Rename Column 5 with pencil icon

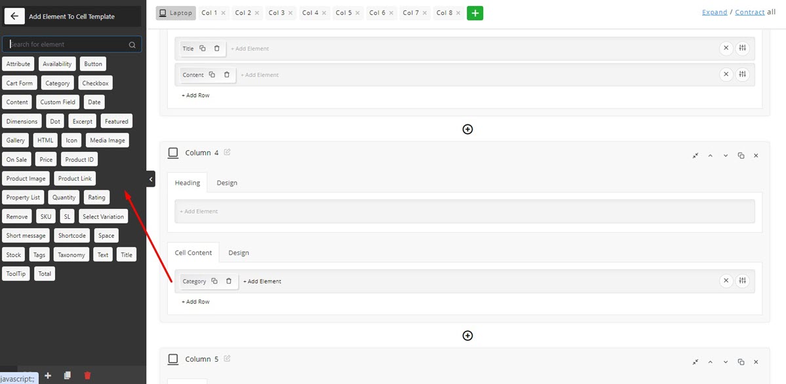[227, 358]
